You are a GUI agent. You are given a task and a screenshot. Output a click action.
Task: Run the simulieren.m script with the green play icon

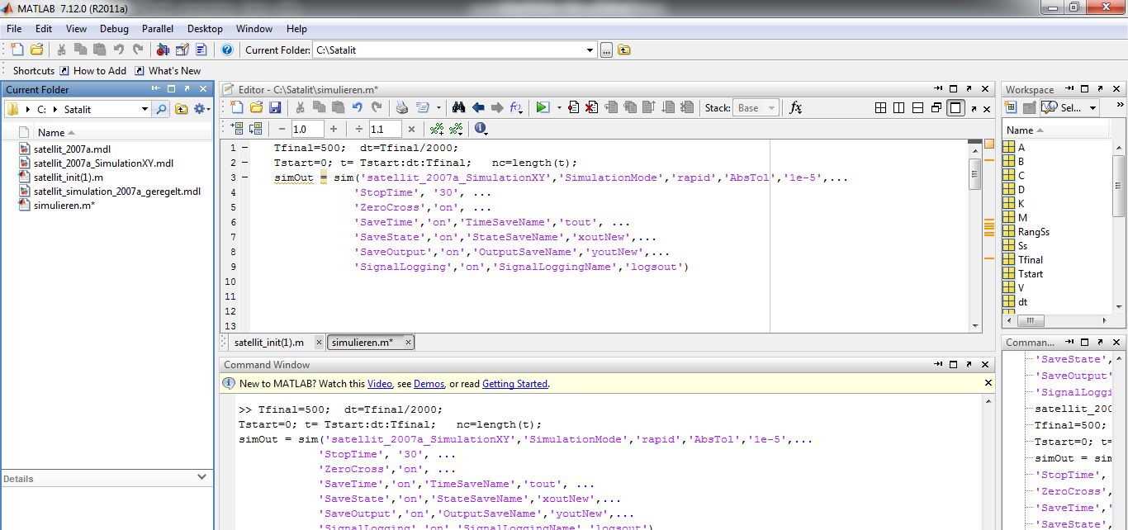[542, 107]
